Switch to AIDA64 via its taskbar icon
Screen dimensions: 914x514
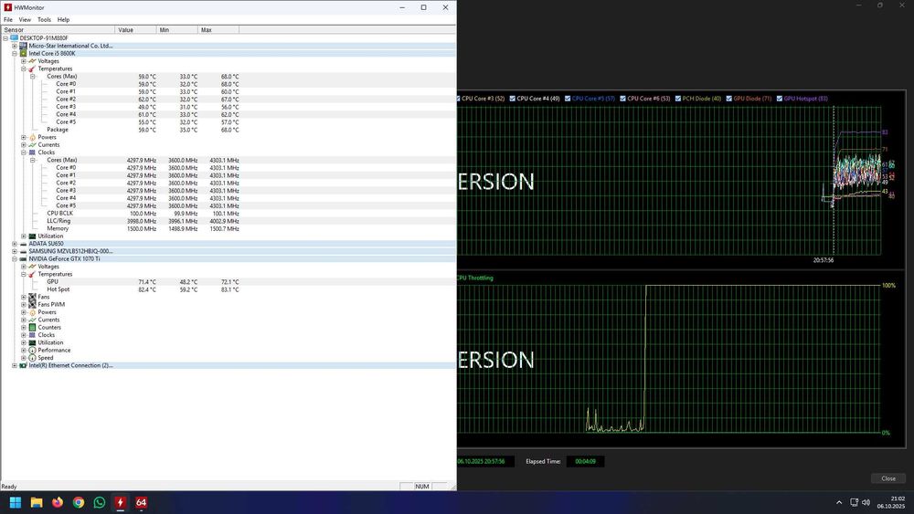point(141,502)
